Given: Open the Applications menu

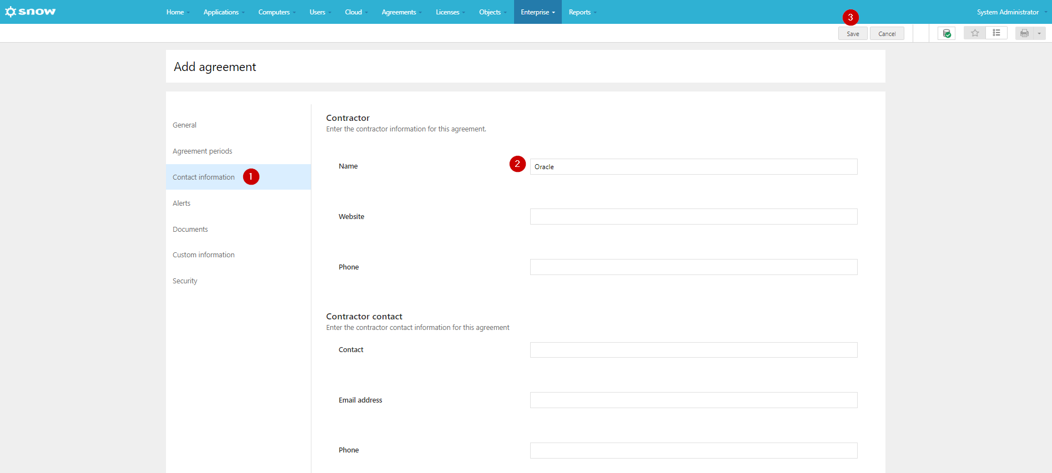Looking at the screenshot, I should click(x=224, y=12).
